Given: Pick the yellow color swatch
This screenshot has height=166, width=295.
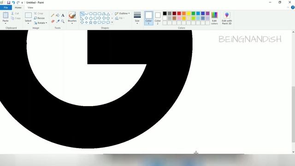Looking at the screenshot, I should pyautogui.click(x=189, y=13).
